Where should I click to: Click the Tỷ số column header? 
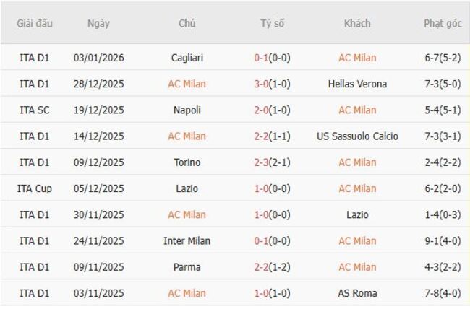(x=272, y=23)
